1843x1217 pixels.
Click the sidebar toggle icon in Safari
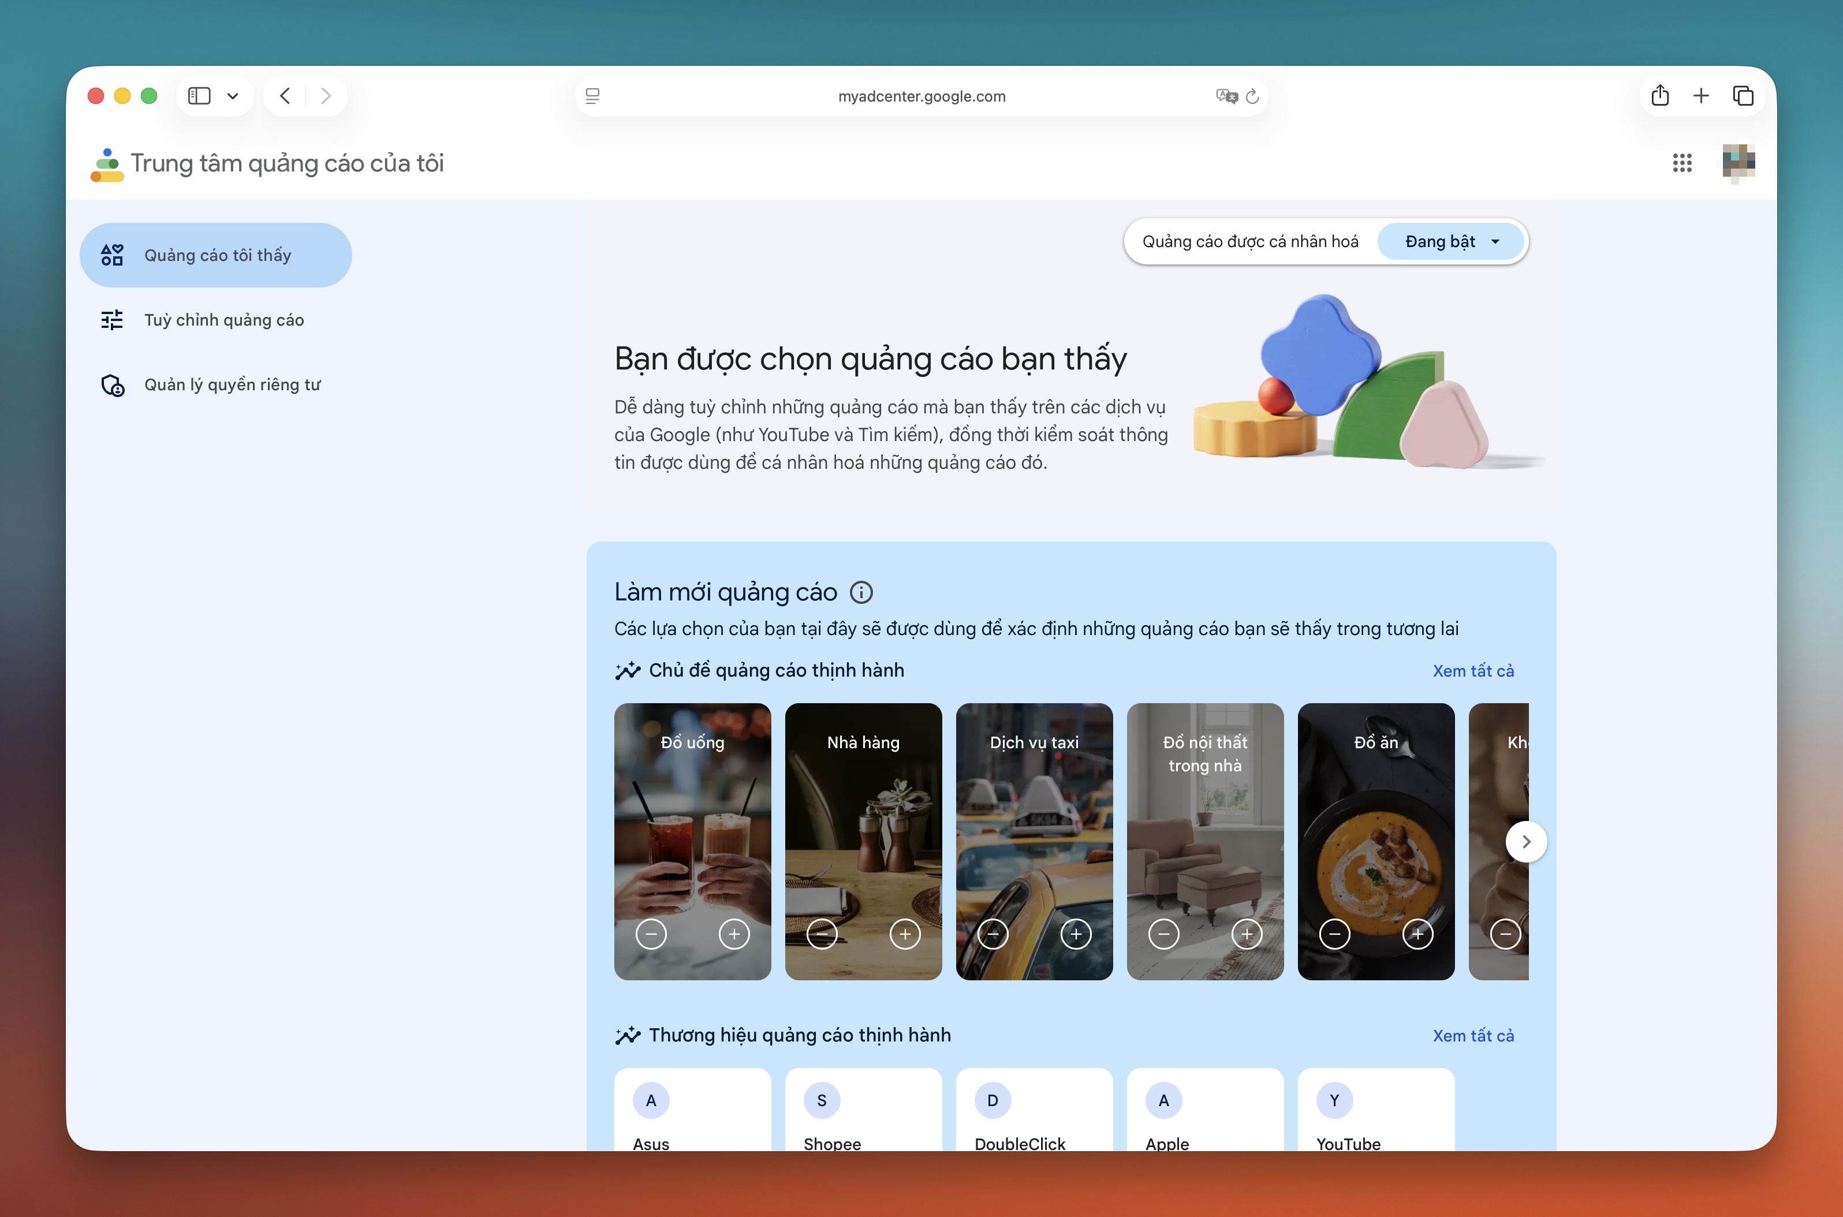[x=199, y=95]
